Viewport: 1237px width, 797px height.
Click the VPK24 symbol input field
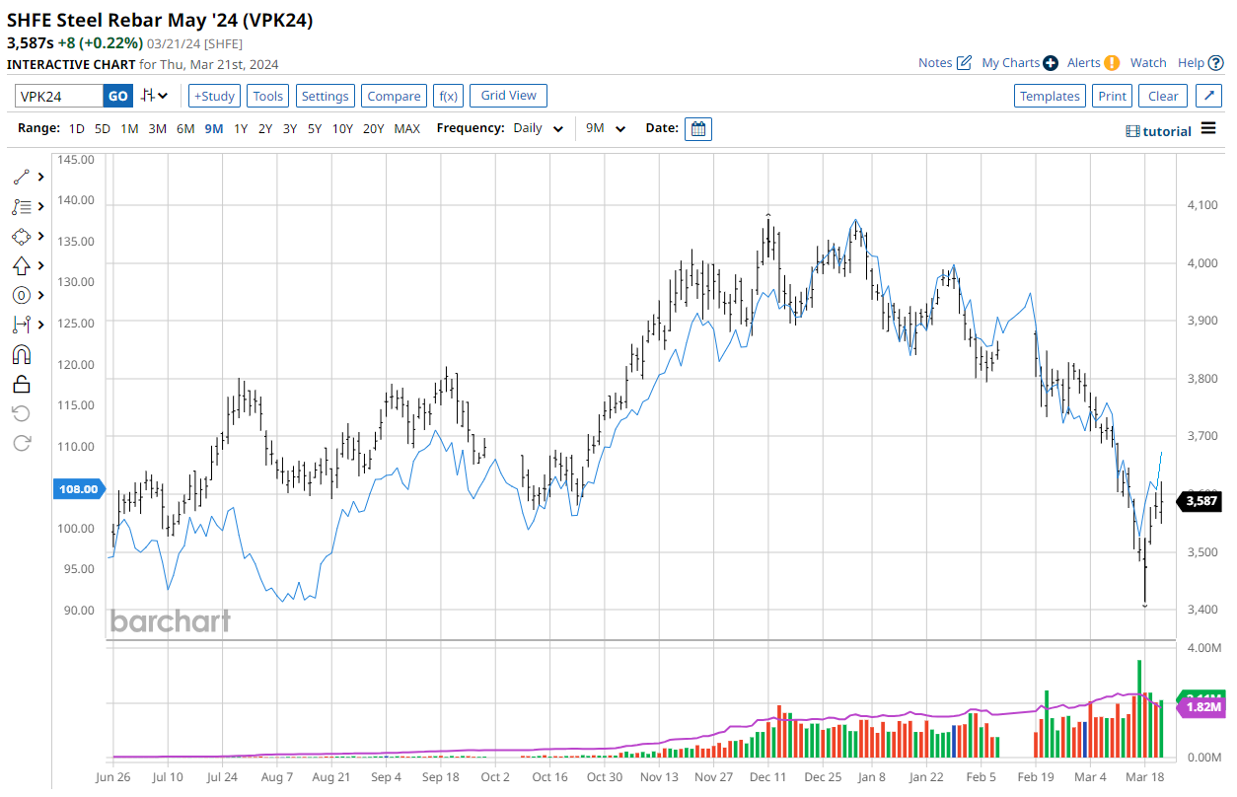coord(59,96)
